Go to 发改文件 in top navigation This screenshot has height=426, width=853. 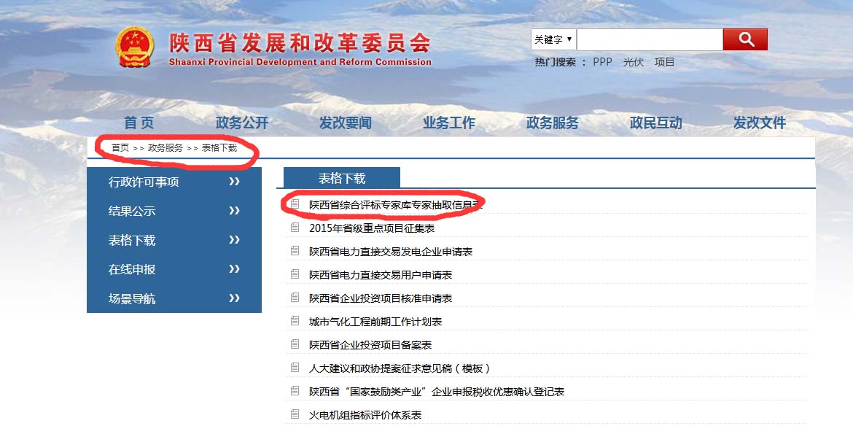click(x=760, y=123)
